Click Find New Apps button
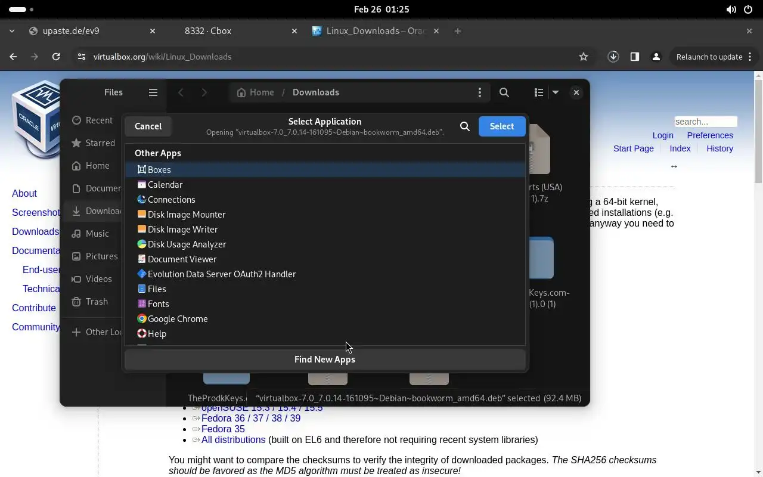 click(x=325, y=360)
